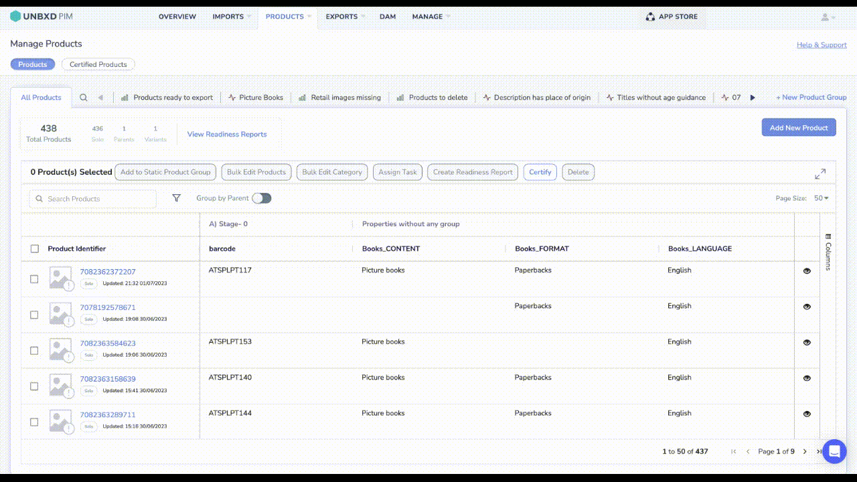Open the Page Size 50 dropdown
This screenshot has height=482, width=857.
tap(822, 198)
